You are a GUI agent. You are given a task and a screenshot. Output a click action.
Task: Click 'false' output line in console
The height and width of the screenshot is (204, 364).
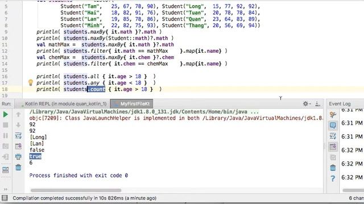click(36, 150)
